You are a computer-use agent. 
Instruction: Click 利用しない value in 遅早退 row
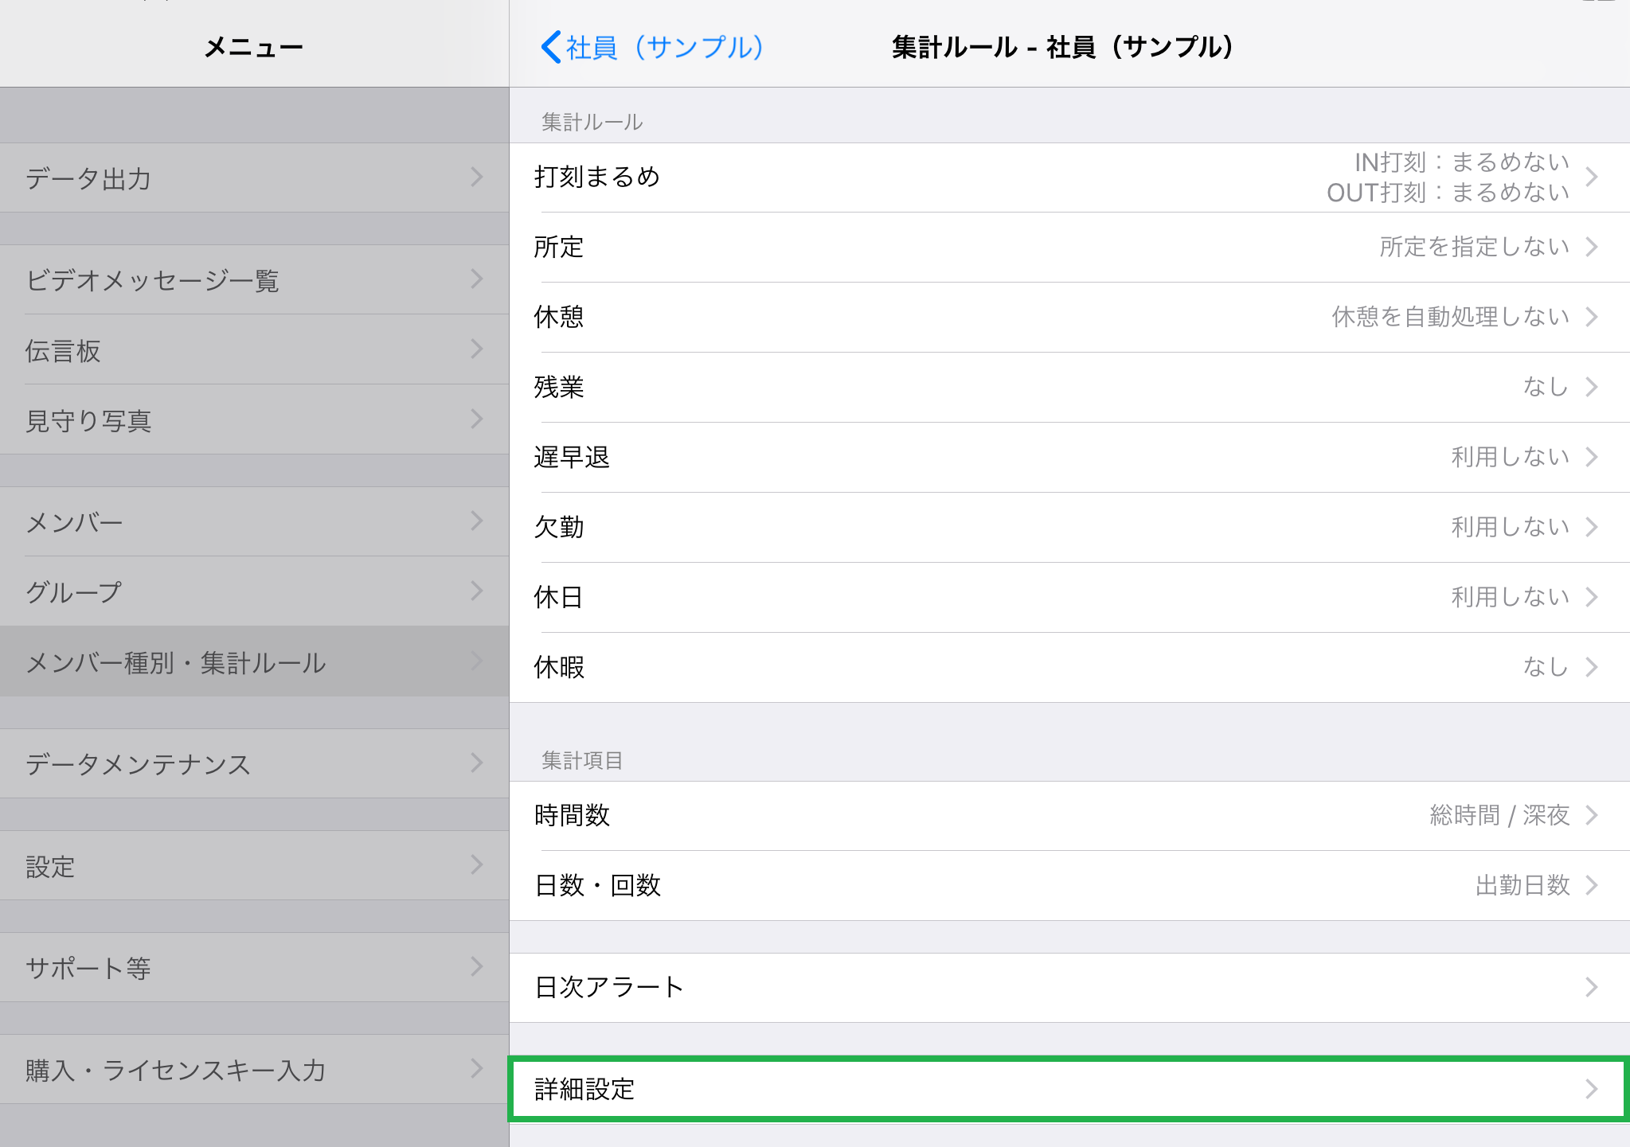[x=1511, y=457]
